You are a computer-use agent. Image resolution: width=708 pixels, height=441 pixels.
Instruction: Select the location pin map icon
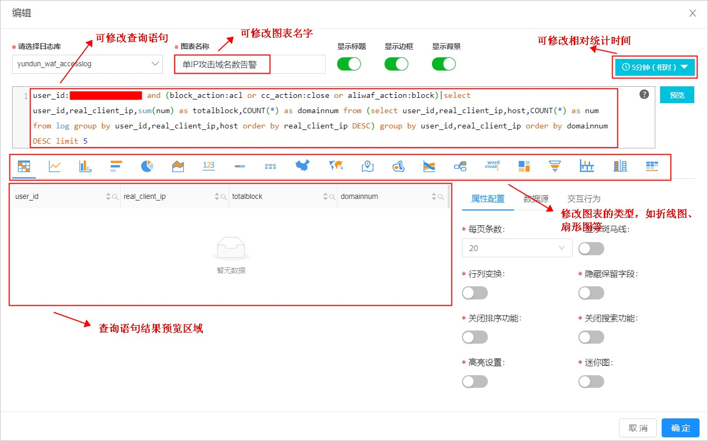coord(368,166)
